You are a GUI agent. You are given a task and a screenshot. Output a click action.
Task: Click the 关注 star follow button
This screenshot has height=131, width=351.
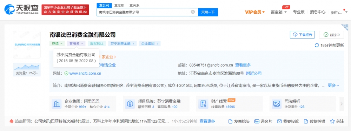[x=337, y=122]
